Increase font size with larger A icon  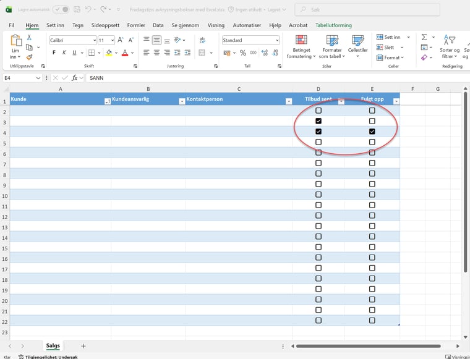tap(121, 40)
